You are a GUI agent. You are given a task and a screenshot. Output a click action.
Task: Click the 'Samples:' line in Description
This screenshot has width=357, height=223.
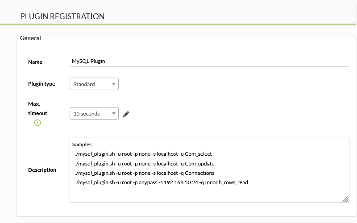click(83, 145)
